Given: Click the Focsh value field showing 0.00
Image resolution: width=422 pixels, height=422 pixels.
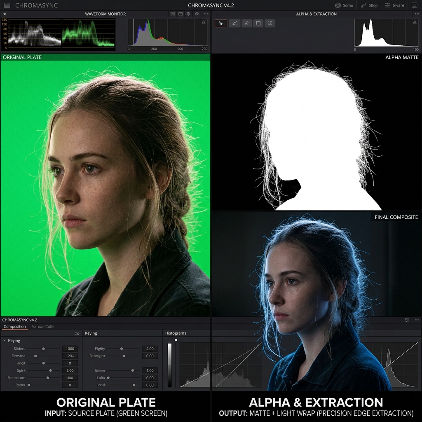Looking at the screenshot, I should coord(150,385).
